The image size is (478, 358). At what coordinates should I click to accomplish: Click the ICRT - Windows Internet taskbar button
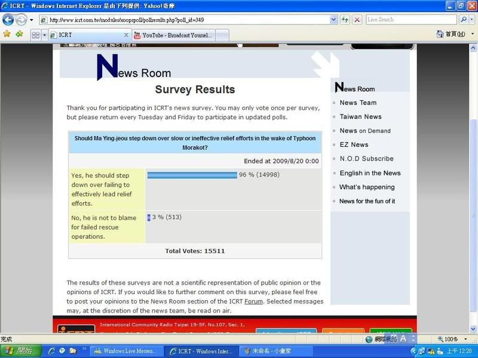click(x=201, y=351)
